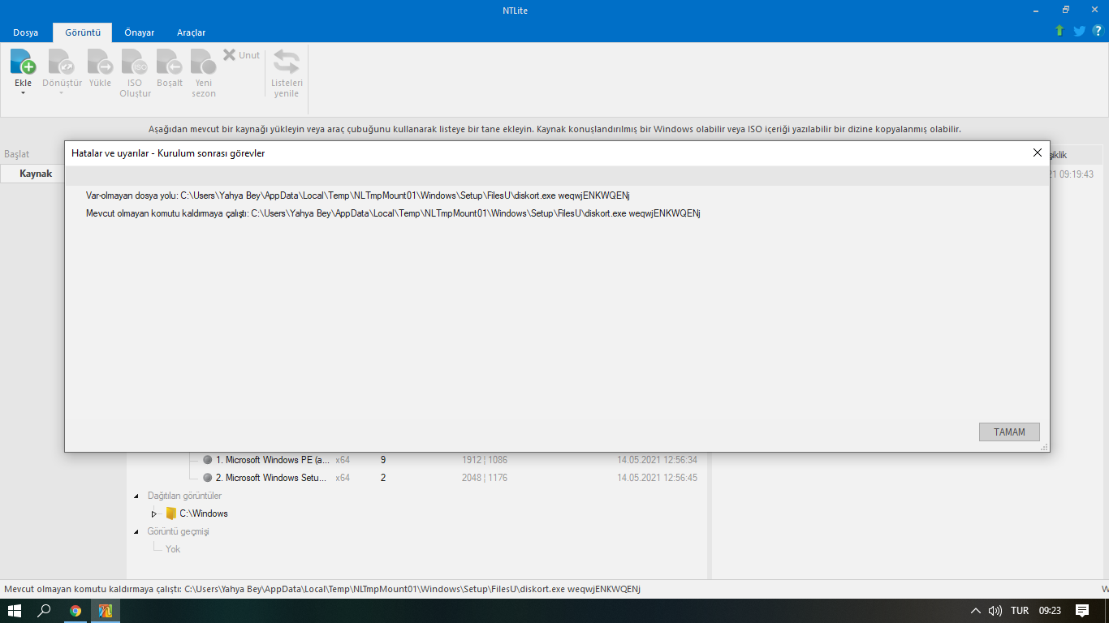This screenshot has width=1109, height=623.
Task: Open the help question mark icon
Action: coord(1098,31)
